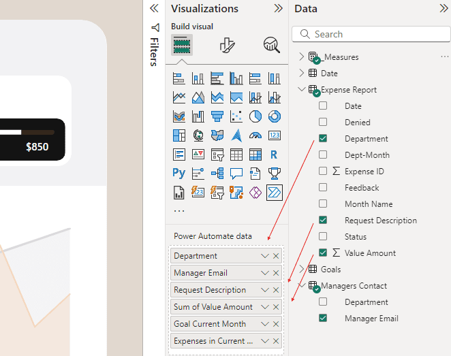451x356 pixels.
Task: Open dropdown for Expenses in Current field
Action: point(264,341)
